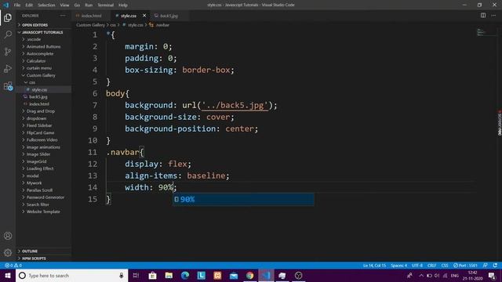Image resolution: width=502 pixels, height=282 pixels.
Task: Open Microsoft Store from taskbar
Action: click(x=152, y=275)
